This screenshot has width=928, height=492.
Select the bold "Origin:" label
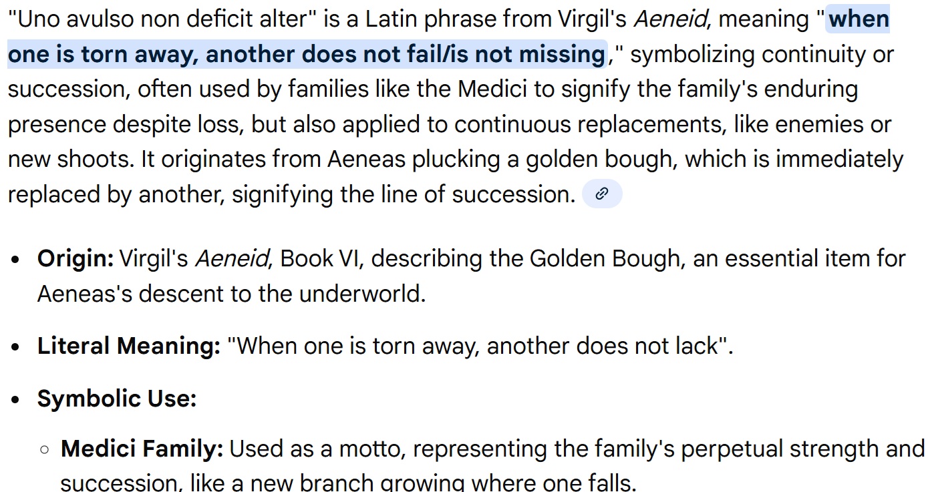(75, 258)
